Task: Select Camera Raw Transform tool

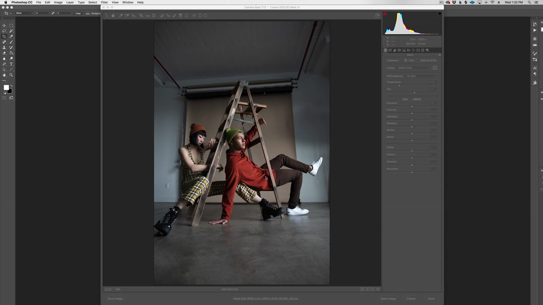Action: (154, 15)
